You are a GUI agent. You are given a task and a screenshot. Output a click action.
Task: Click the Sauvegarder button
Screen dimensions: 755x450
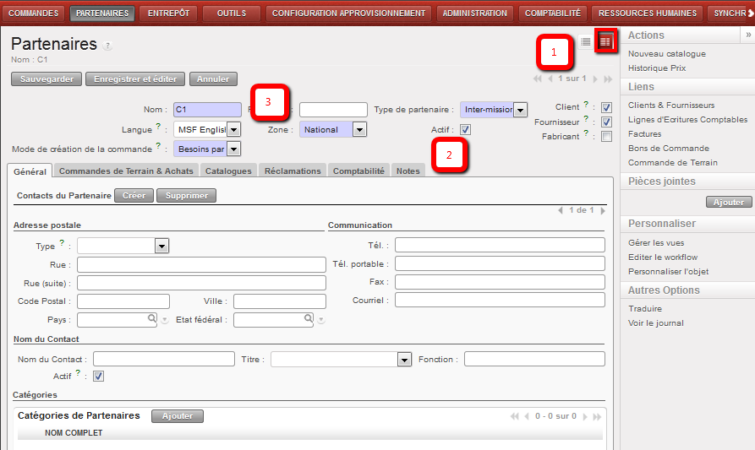(x=47, y=79)
